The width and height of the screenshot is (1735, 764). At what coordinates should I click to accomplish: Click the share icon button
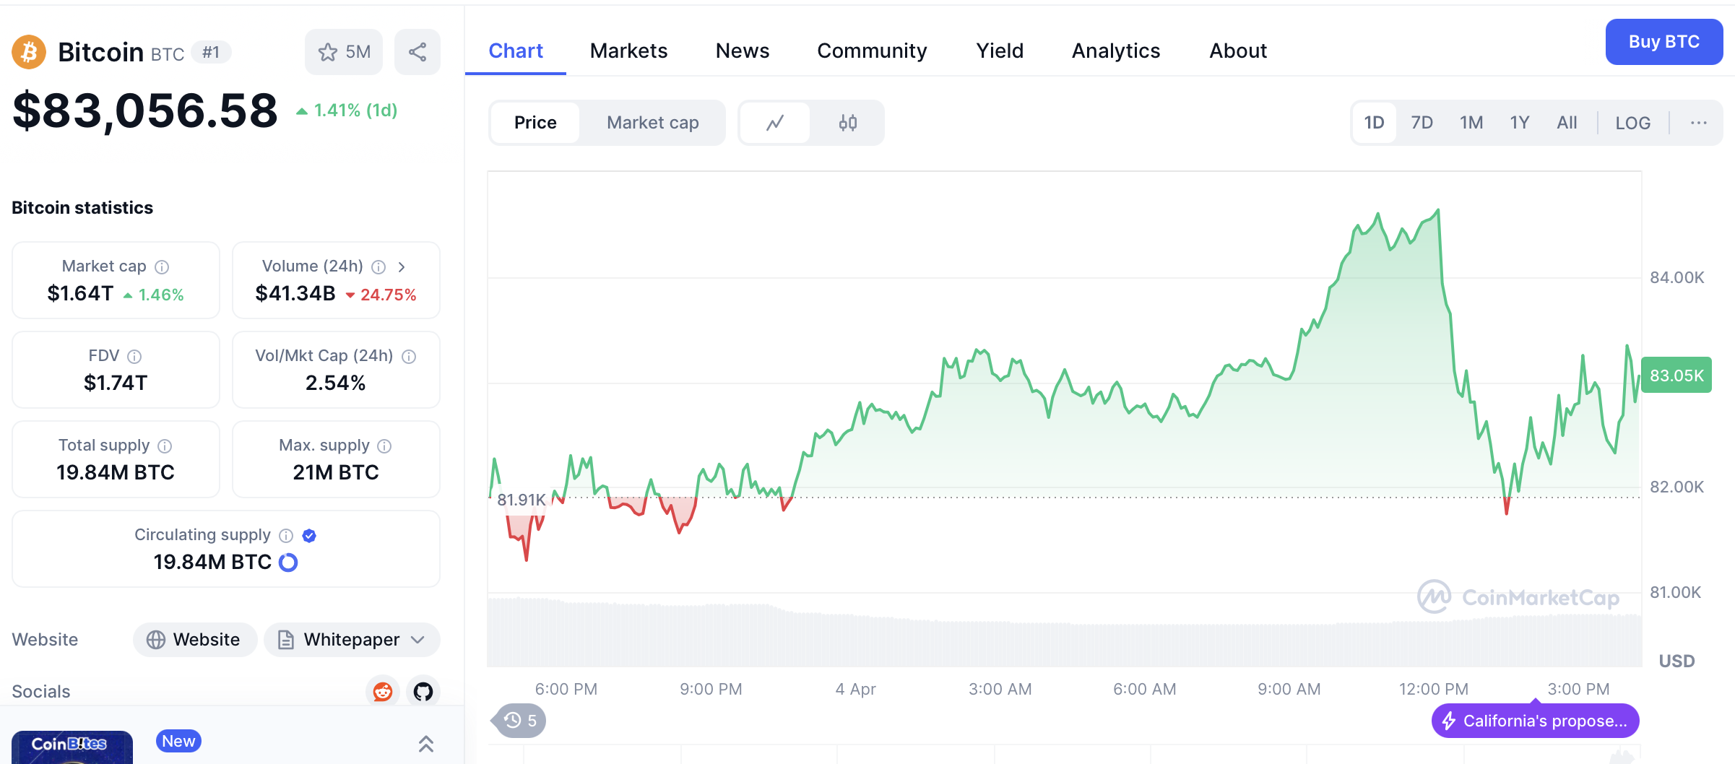point(417,52)
